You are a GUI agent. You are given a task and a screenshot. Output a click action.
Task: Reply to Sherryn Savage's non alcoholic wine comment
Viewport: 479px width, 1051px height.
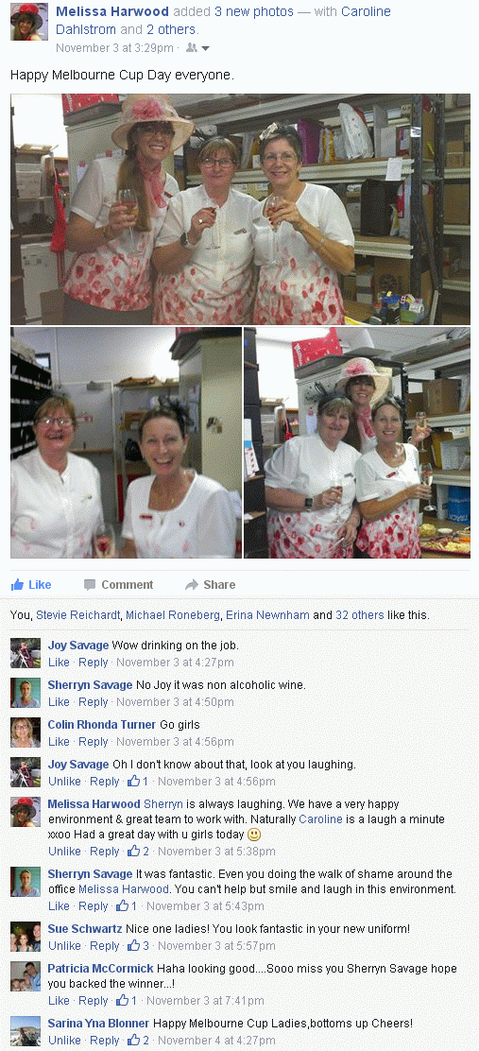pyautogui.click(x=94, y=702)
